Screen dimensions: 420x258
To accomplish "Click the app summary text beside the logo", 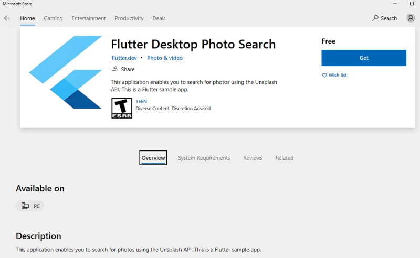I will point(194,85).
